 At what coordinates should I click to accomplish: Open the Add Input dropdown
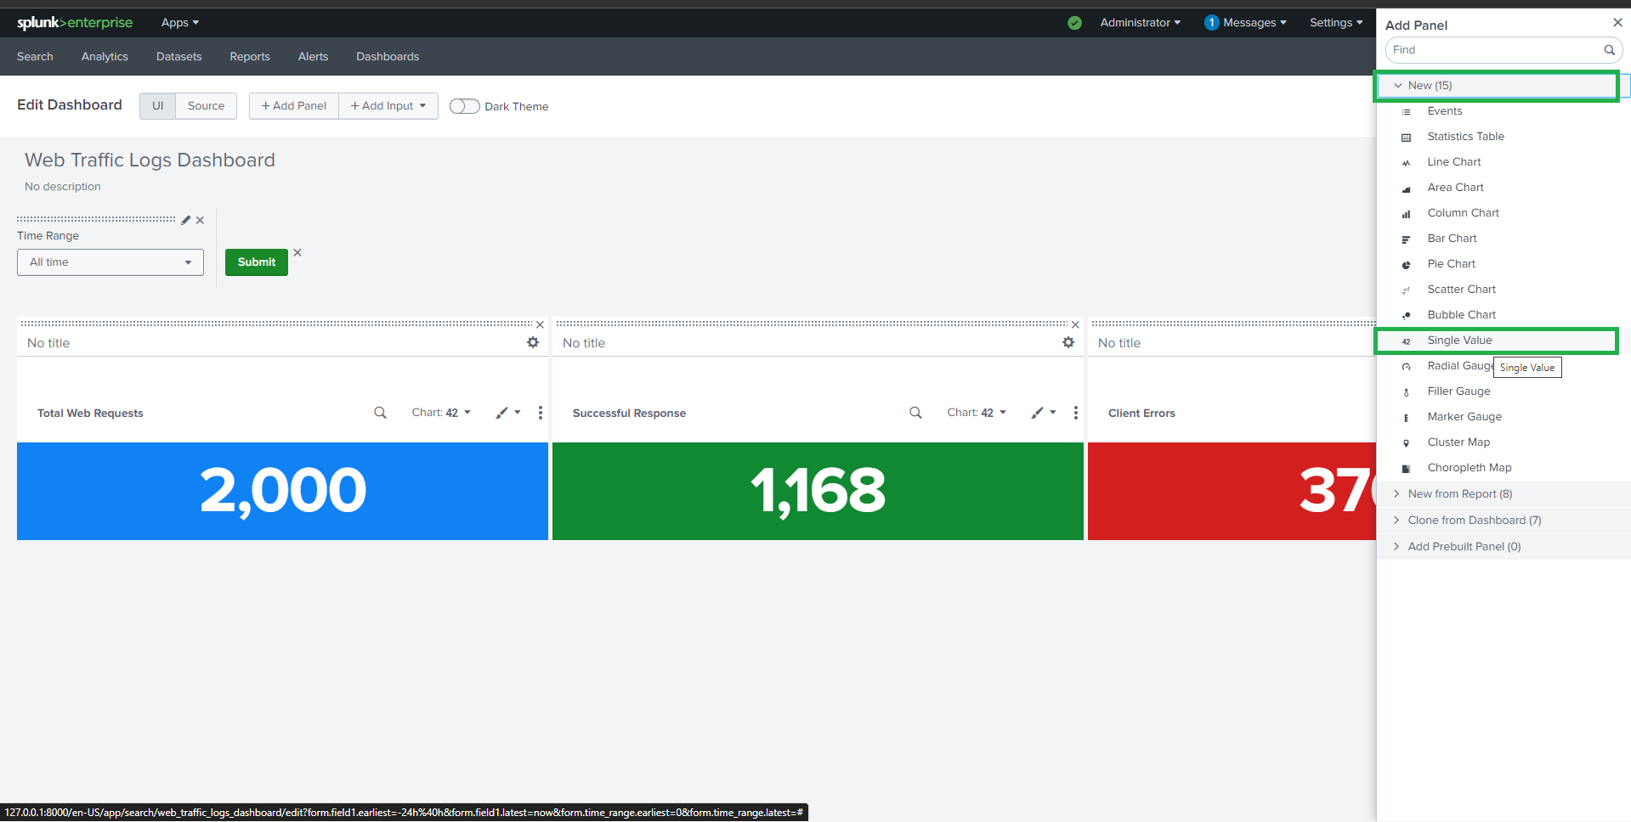388,106
